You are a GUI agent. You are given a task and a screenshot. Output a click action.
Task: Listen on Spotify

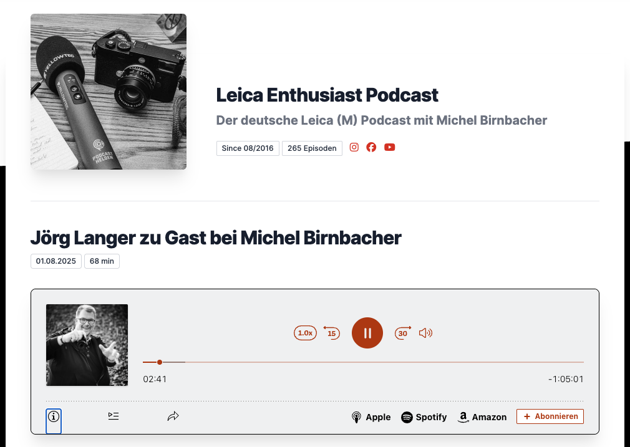(x=424, y=417)
